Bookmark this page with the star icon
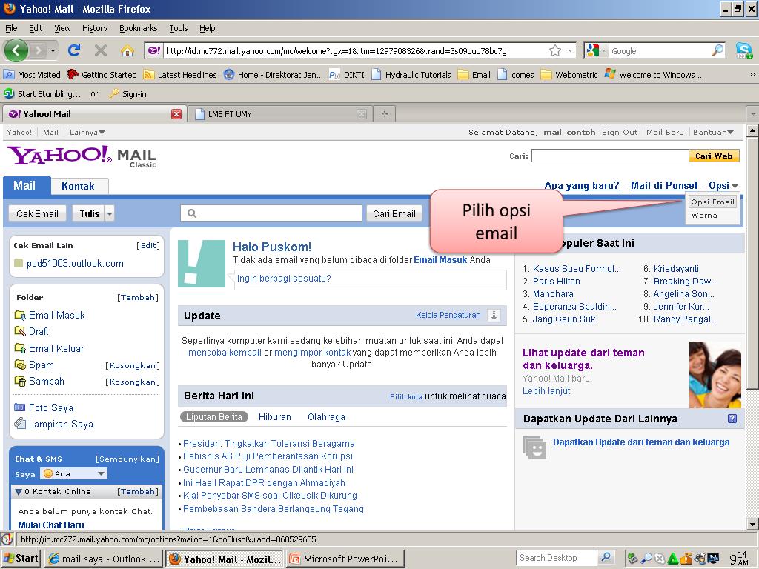Viewport: 759px width, 569px height. 554,50
